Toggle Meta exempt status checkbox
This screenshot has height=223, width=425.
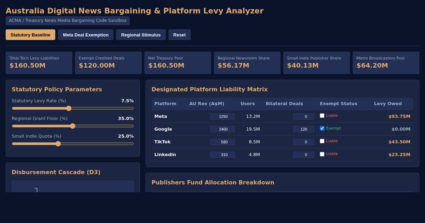pyautogui.click(x=322, y=116)
